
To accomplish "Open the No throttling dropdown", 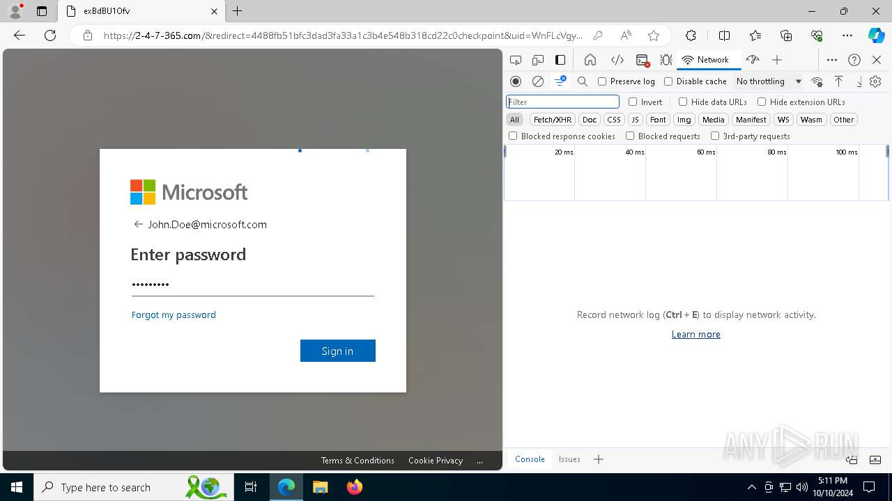I will [x=769, y=81].
